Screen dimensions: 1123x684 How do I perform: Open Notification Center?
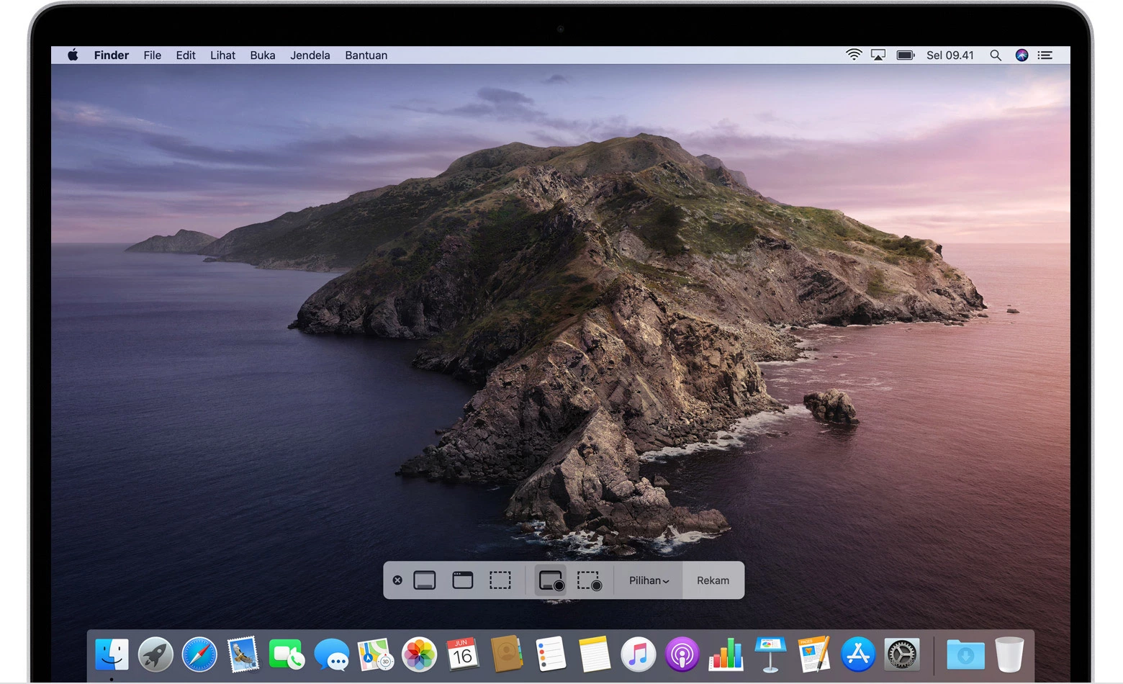[x=1045, y=55]
